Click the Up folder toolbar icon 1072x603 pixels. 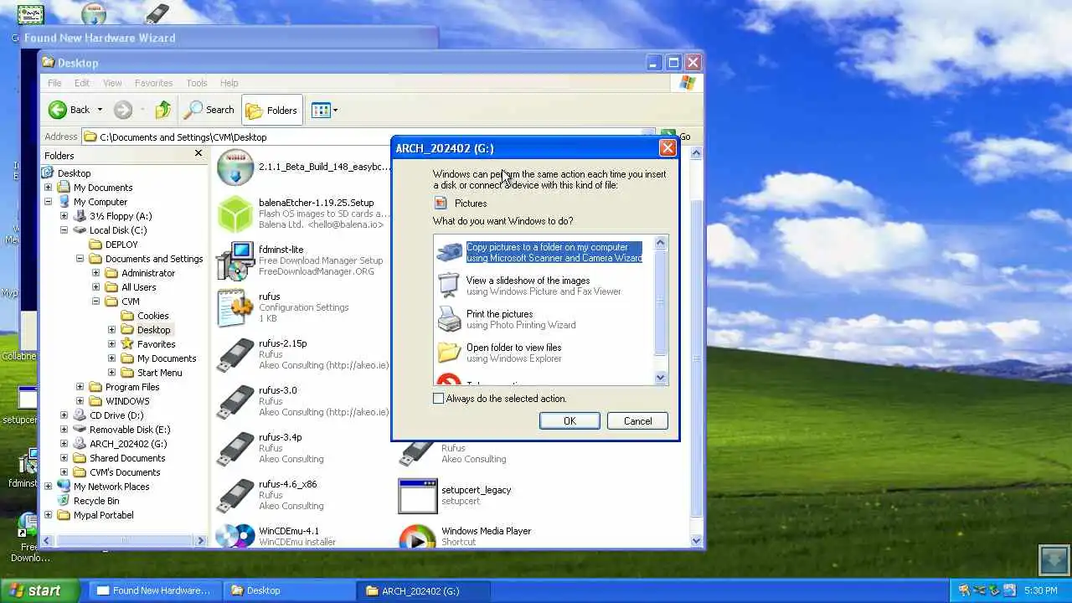click(x=163, y=110)
